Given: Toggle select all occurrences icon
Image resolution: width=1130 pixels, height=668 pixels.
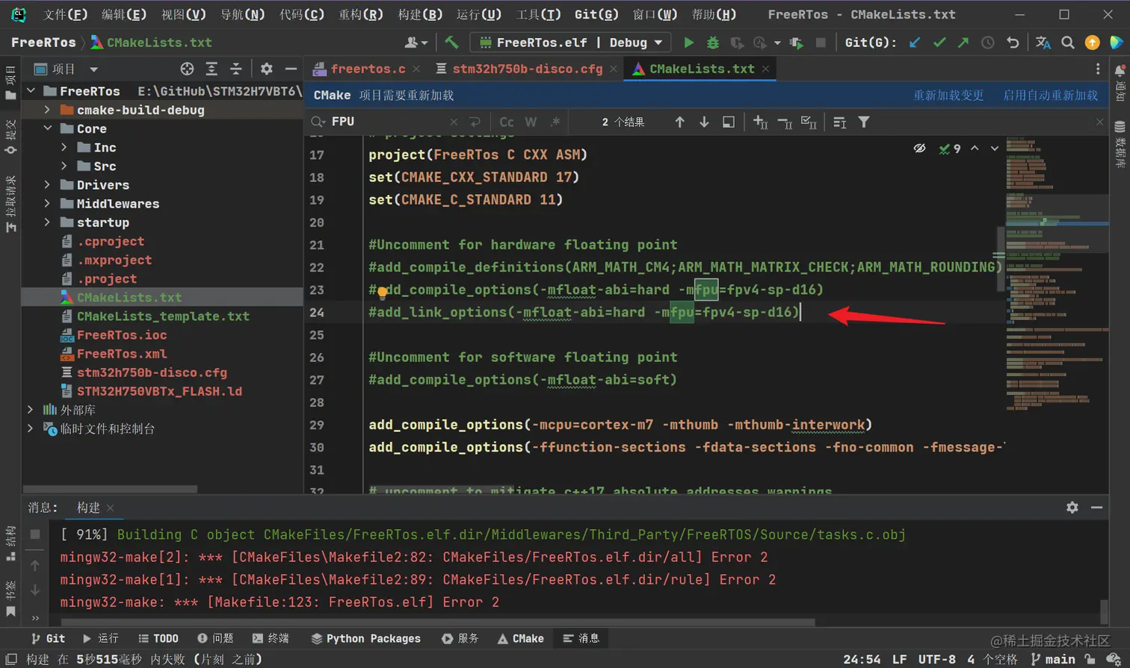Looking at the screenshot, I should pos(809,122).
